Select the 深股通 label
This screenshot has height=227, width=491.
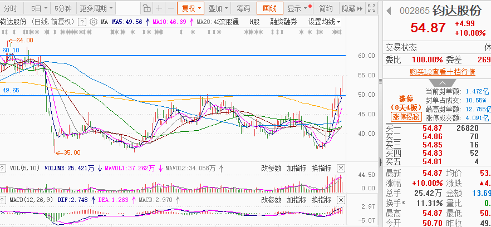coord(229,22)
